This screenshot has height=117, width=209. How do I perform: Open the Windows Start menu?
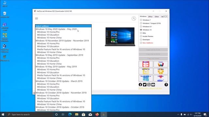[3, 114]
